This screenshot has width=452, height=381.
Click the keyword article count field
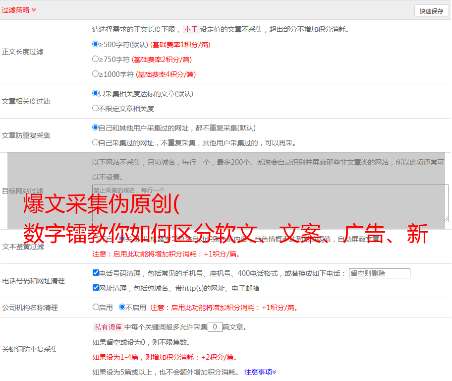(215, 327)
